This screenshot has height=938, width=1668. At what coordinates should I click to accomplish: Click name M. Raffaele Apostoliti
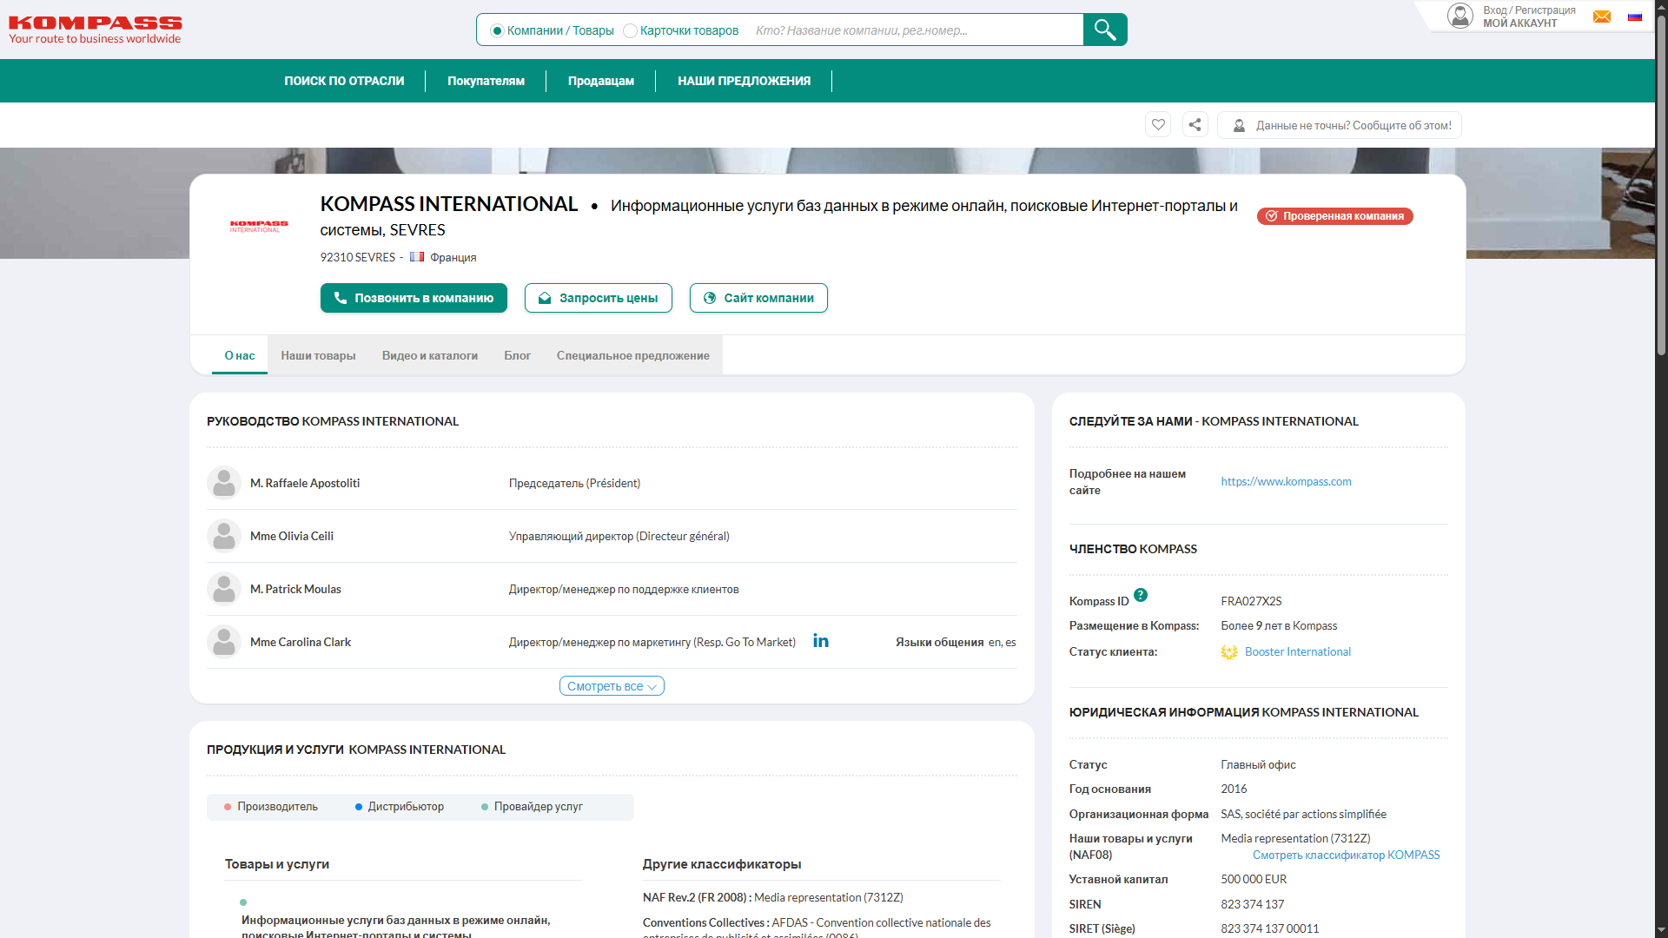[x=305, y=483]
